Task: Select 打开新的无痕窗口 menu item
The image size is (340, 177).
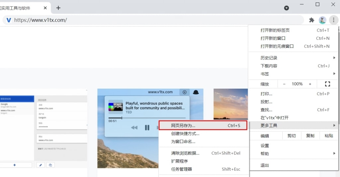Action: 293,46
